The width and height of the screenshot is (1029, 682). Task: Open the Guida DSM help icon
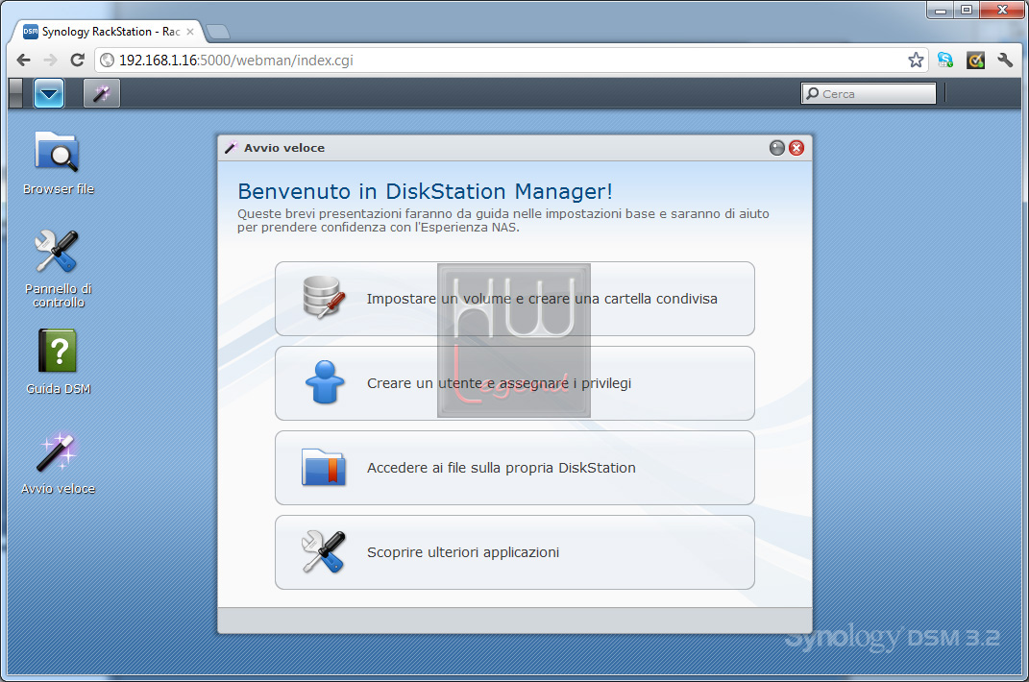[x=58, y=361]
